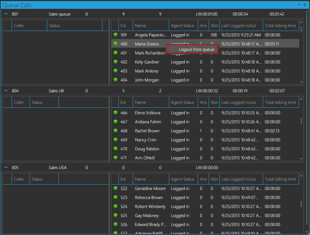Image resolution: width=310 pixels, height=235 pixels.
Task: Click Abn column header in queue 805
Action: pyautogui.click(x=214, y=179)
